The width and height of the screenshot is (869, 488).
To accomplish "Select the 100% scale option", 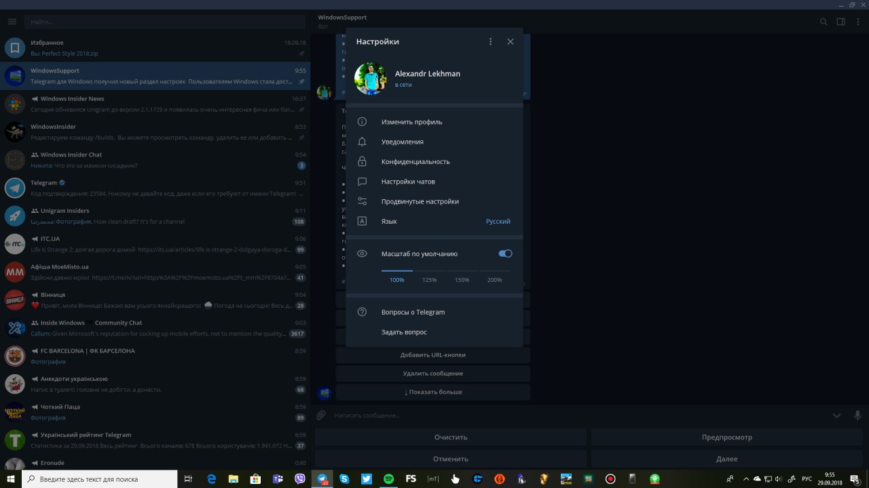I will point(396,280).
